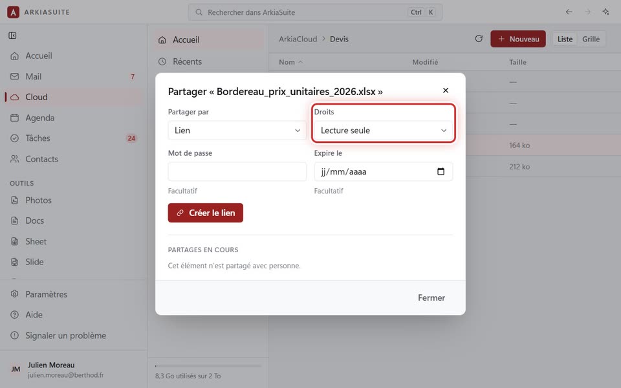
Task: Click the Fermer button
Action: pos(431,297)
